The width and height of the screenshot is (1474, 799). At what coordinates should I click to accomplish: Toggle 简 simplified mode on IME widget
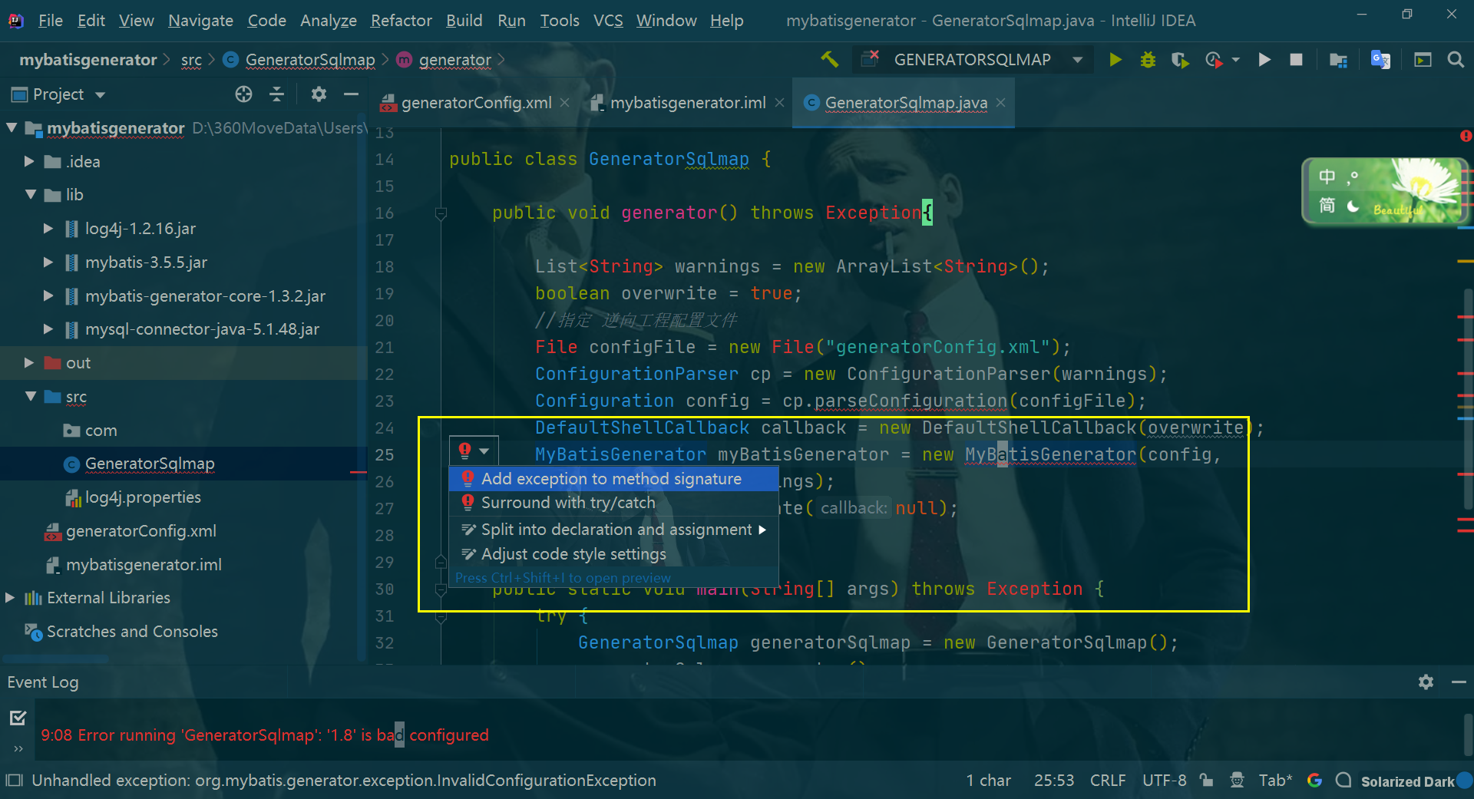tap(1327, 206)
